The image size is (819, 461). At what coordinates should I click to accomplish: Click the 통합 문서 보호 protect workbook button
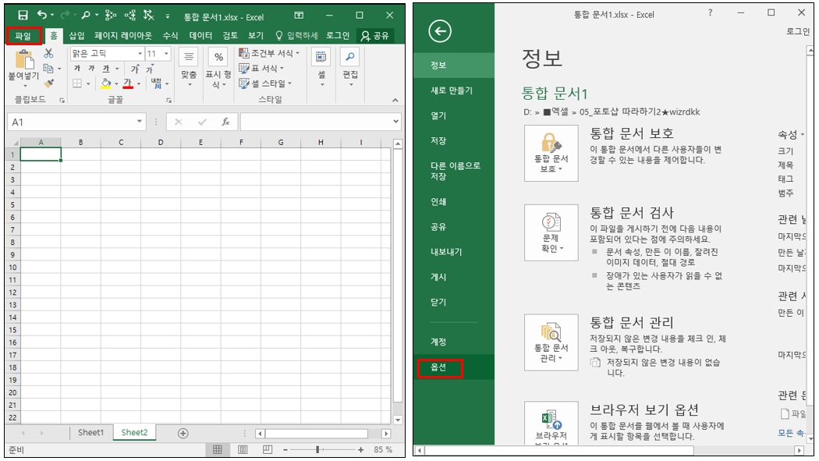pos(551,153)
